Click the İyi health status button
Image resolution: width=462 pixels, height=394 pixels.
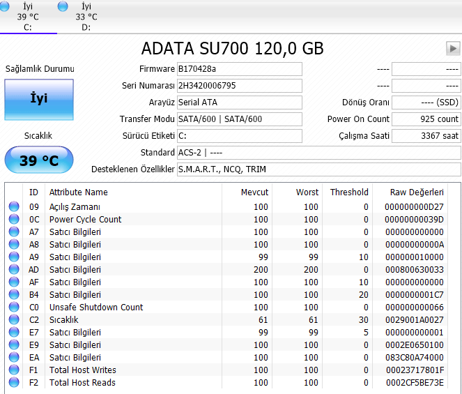(x=39, y=99)
